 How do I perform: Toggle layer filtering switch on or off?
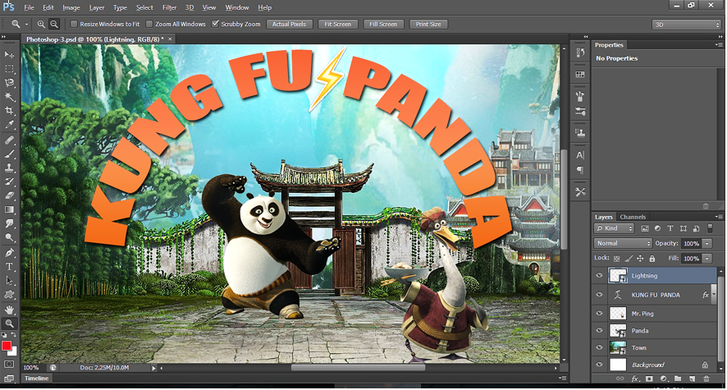[x=710, y=228]
